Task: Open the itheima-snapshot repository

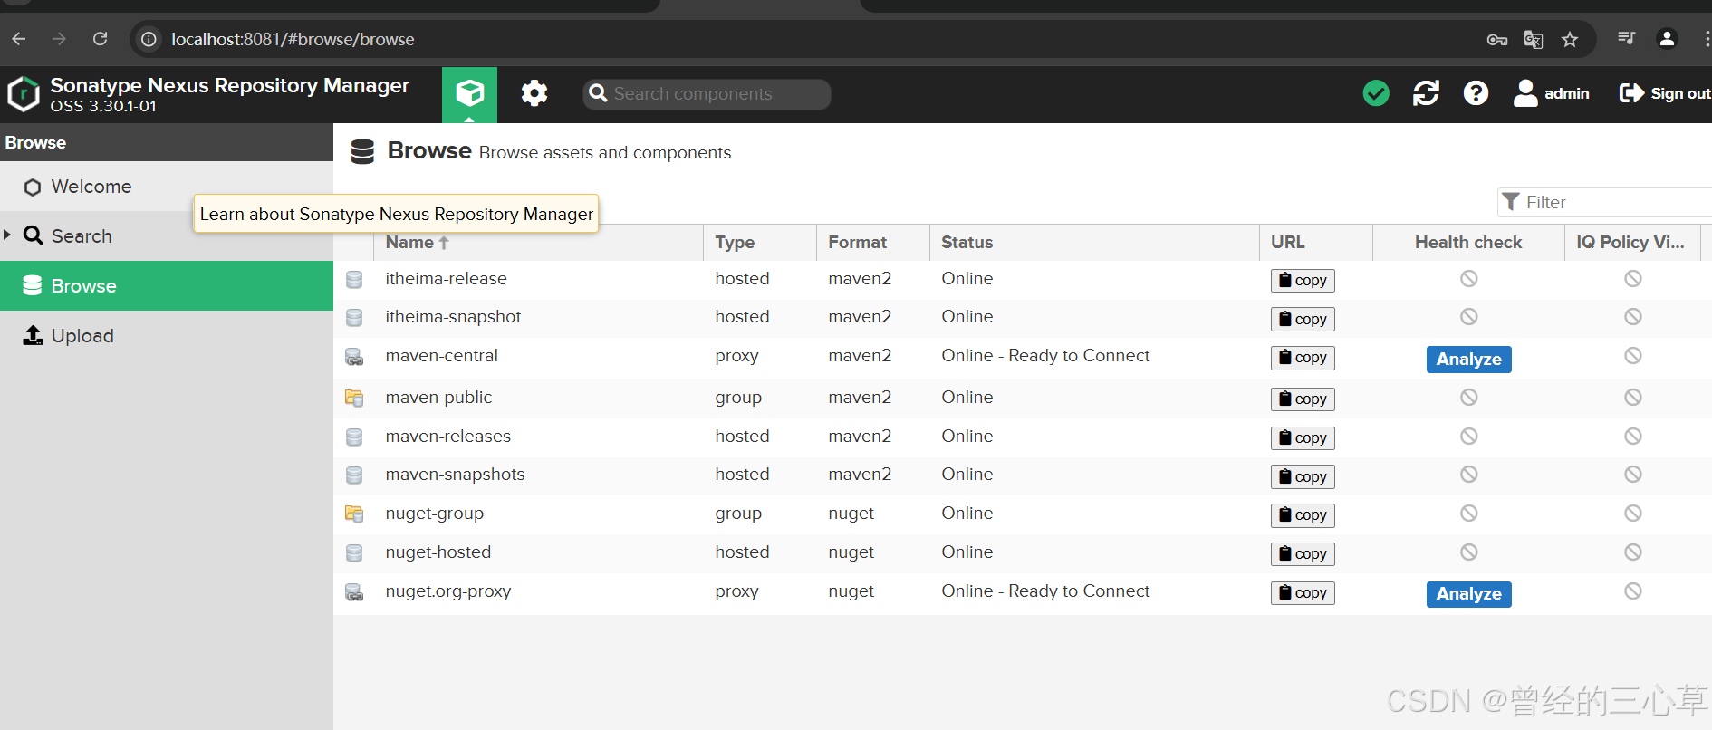Action: 453,317
